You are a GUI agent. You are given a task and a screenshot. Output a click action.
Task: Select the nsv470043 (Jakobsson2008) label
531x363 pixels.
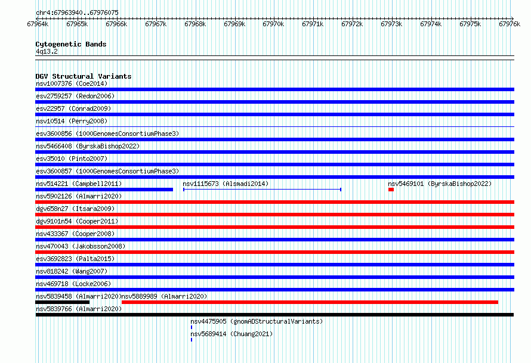[81, 246]
